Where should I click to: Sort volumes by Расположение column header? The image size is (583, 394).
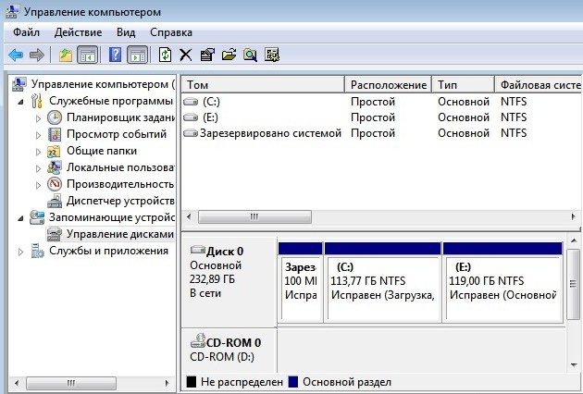click(388, 85)
